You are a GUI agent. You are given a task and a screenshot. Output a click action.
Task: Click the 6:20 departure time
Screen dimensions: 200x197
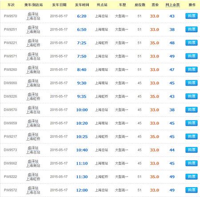pyautogui.click(x=82, y=16)
